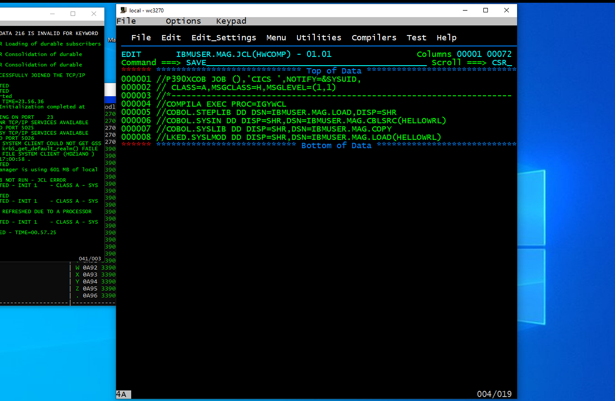Screen dimensions: 615x401
Task: Maximize the console window on the left
Action: point(73,14)
